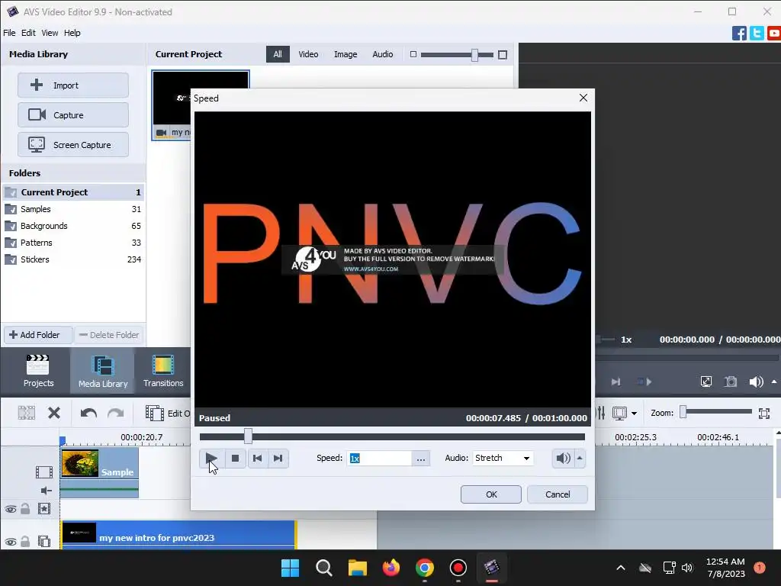The image size is (781, 586).
Task: Toggle visibility eye of overlay track
Action: click(11, 542)
